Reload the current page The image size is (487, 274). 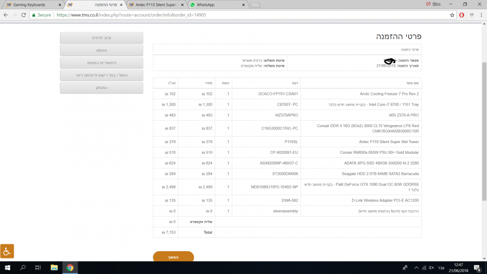tap(23, 15)
